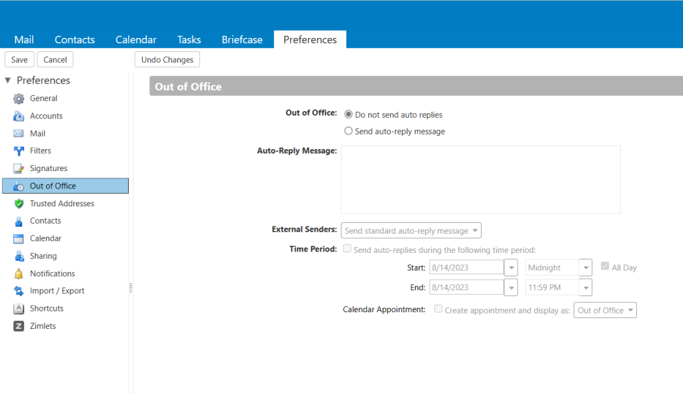
Task: Switch to the Calendar tab
Action: pyautogui.click(x=136, y=40)
